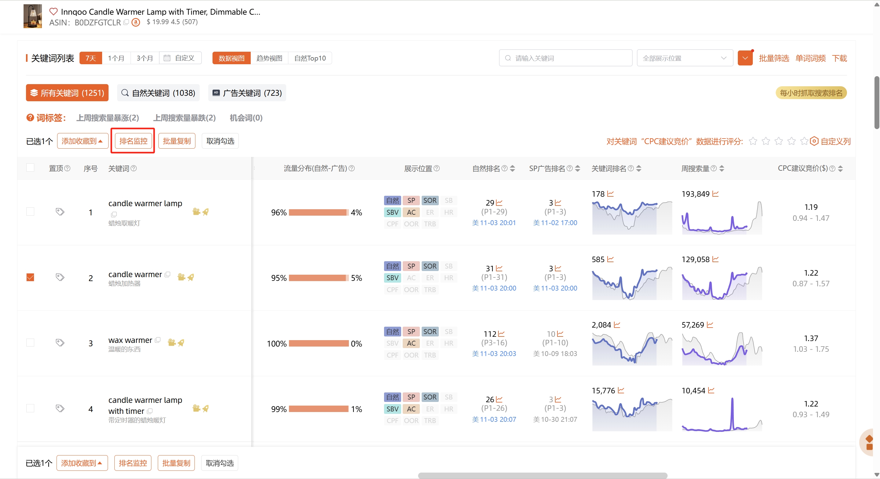Viewport: 880px width, 479px height.
Task: Click chart icon next to search volume 193,849
Action: 715,194
